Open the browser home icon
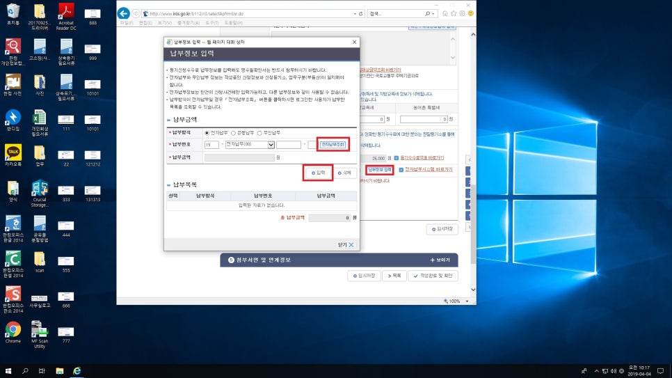672x378 pixels. 445,14
